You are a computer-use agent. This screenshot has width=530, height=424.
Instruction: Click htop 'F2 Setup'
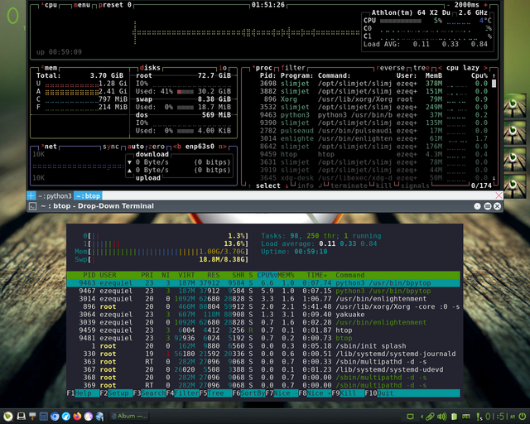tap(116, 393)
